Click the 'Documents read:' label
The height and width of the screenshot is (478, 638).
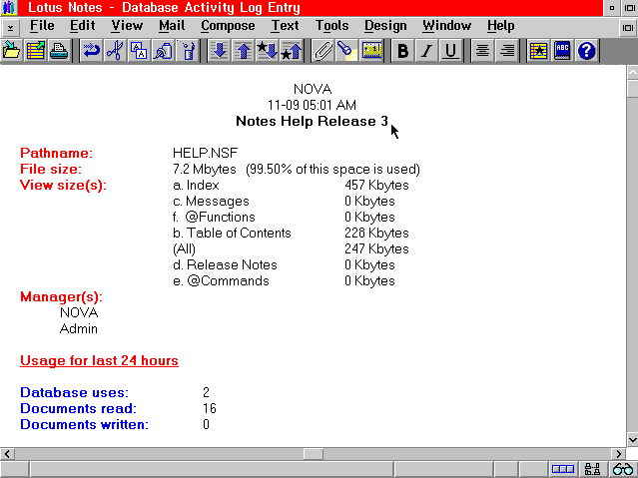[79, 408]
